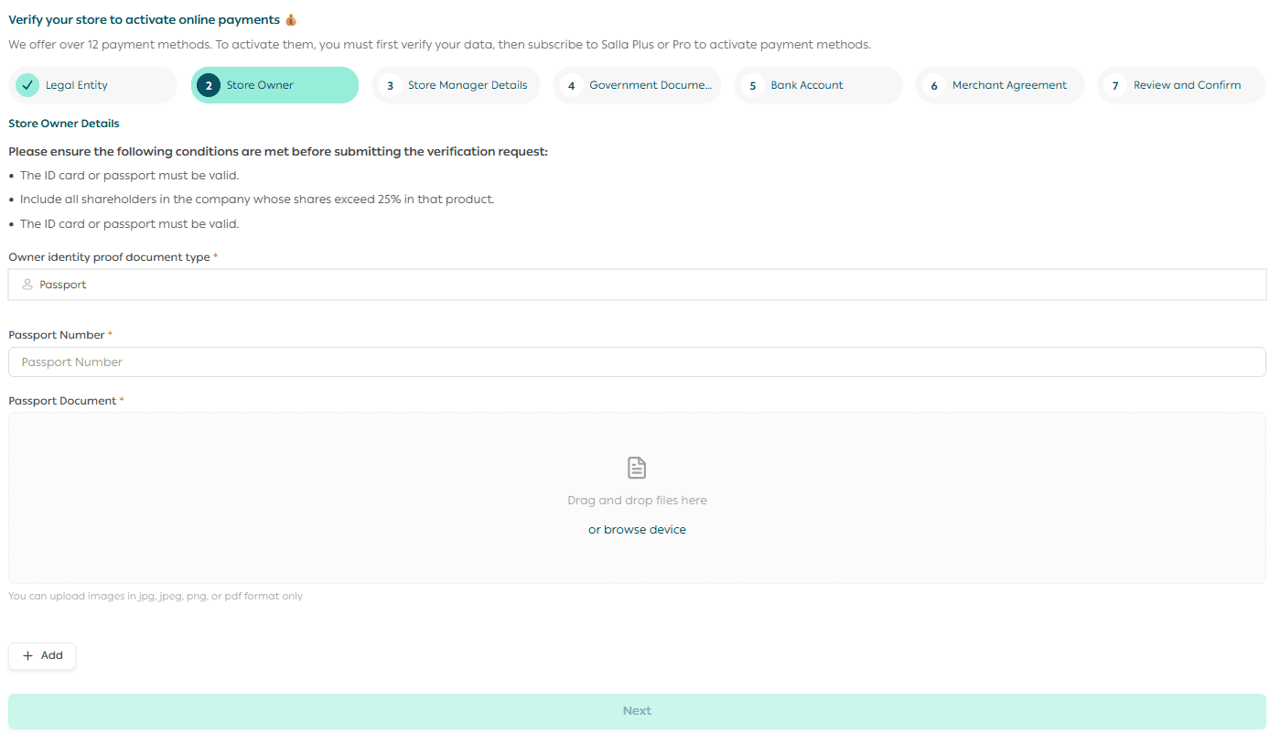Click the Legal Entity checkmark icon
The image size is (1280, 734).
[x=27, y=85]
